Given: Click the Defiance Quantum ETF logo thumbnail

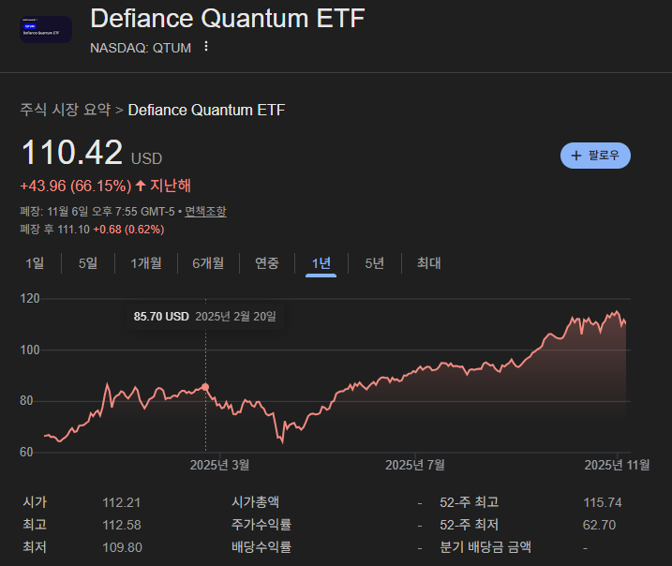Looking at the screenshot, I should click(46, 30).
